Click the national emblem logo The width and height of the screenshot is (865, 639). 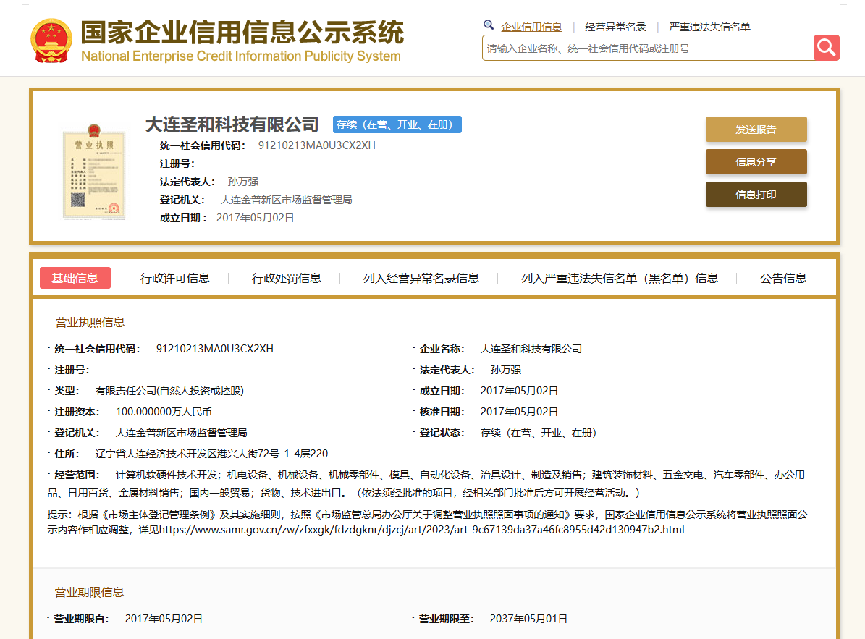[x=51, y=41]
